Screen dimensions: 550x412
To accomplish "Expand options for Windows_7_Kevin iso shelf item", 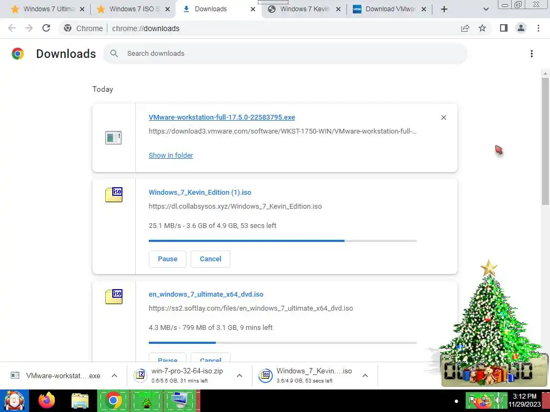I will tap(365, 376).
